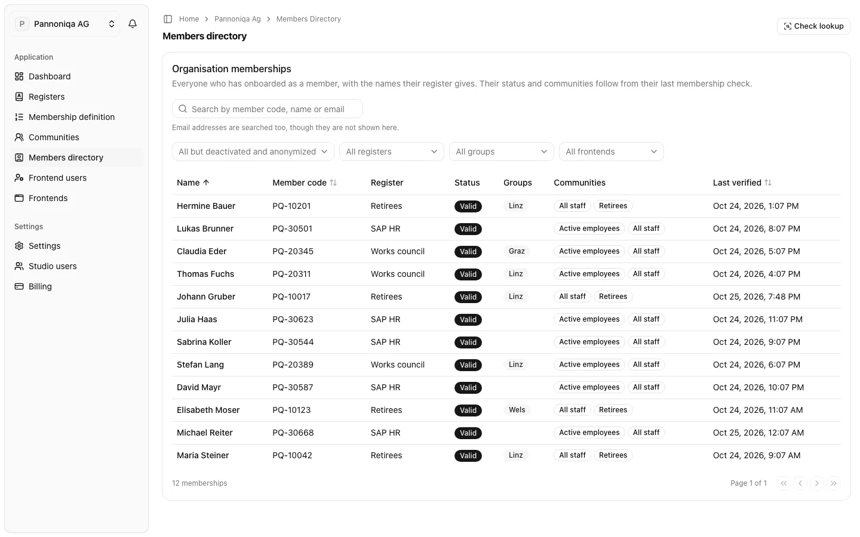Open the All groups dropdown

502,152
